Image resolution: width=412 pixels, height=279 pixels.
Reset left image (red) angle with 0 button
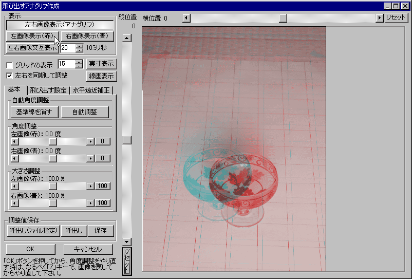point(103,141)
